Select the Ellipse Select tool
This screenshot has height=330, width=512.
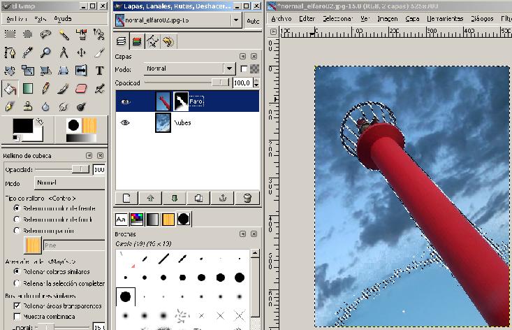[28, 34]
